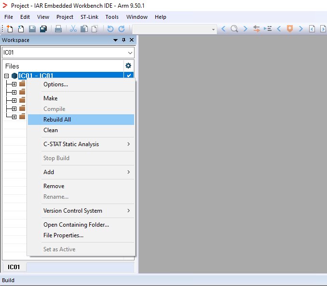Expand the fourth project folder node
Image resolution: width=327 pixels, height=286 pixels.
(x=14, y=109)
